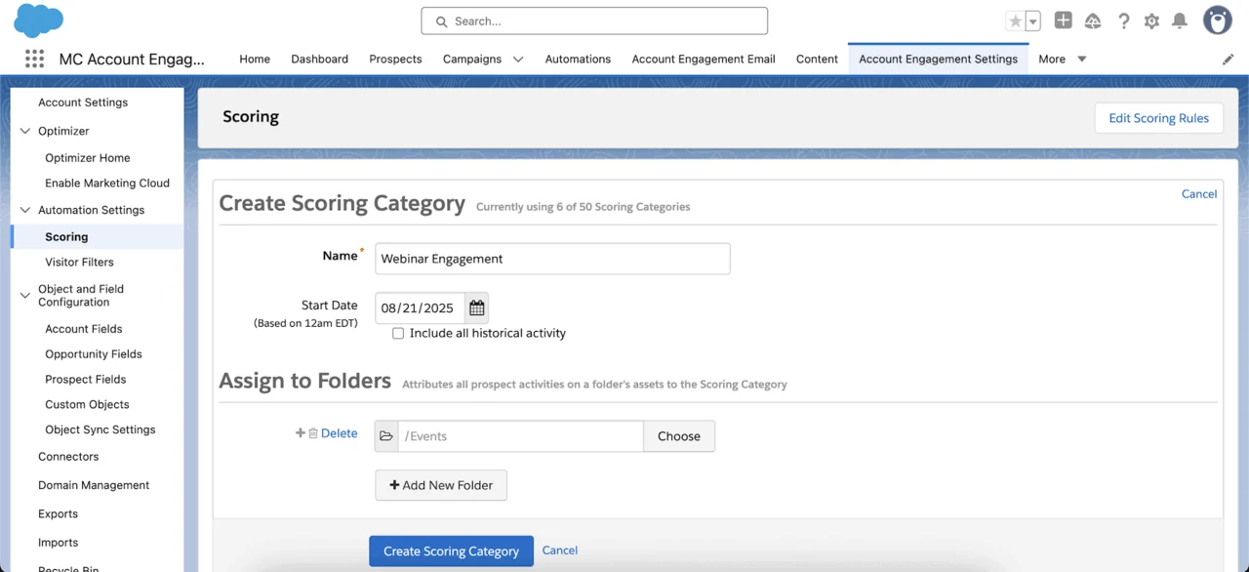The width and height of the screenshot is (1249, 572).
Task: Click the Start Date input field
Action: pyautogui.click(x=421, y=307)
